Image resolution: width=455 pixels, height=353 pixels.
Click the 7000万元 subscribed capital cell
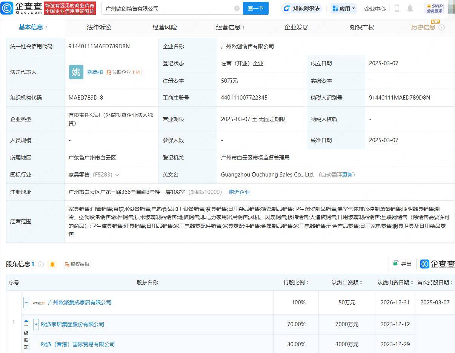[347, 324]
